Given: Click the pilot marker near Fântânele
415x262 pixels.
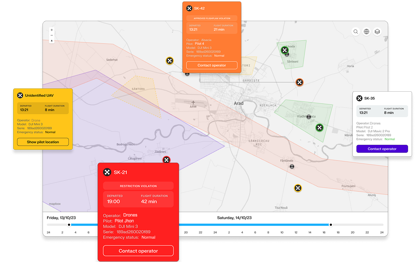Looking at the screenshot, I should pyautogui.click(x=292, y=166).
